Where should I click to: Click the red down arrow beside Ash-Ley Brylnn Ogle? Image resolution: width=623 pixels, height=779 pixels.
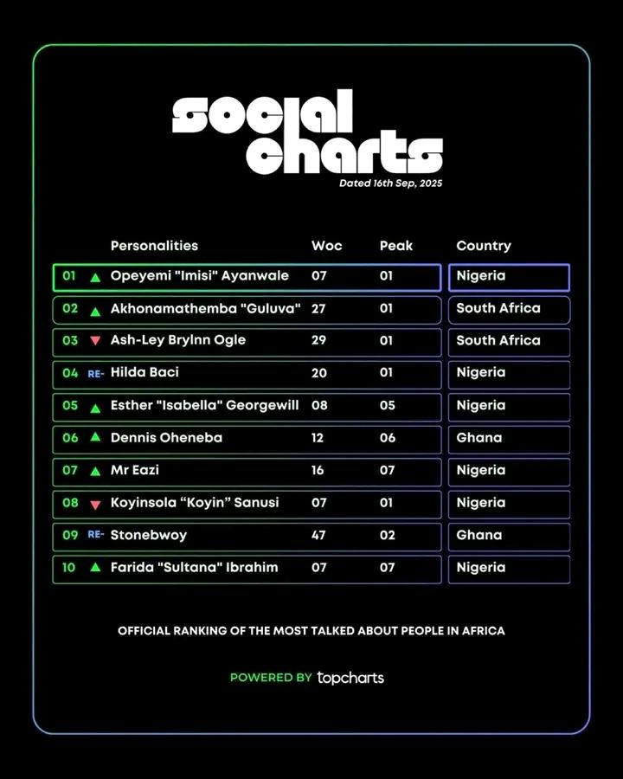pos(95,341)
